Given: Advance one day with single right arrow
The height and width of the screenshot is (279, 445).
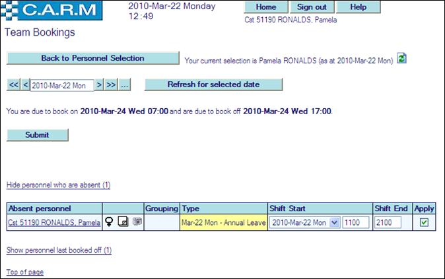Looking at the screenshot, I should (99, 85).
